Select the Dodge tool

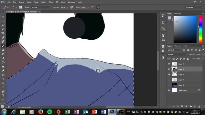coord(3,71)
